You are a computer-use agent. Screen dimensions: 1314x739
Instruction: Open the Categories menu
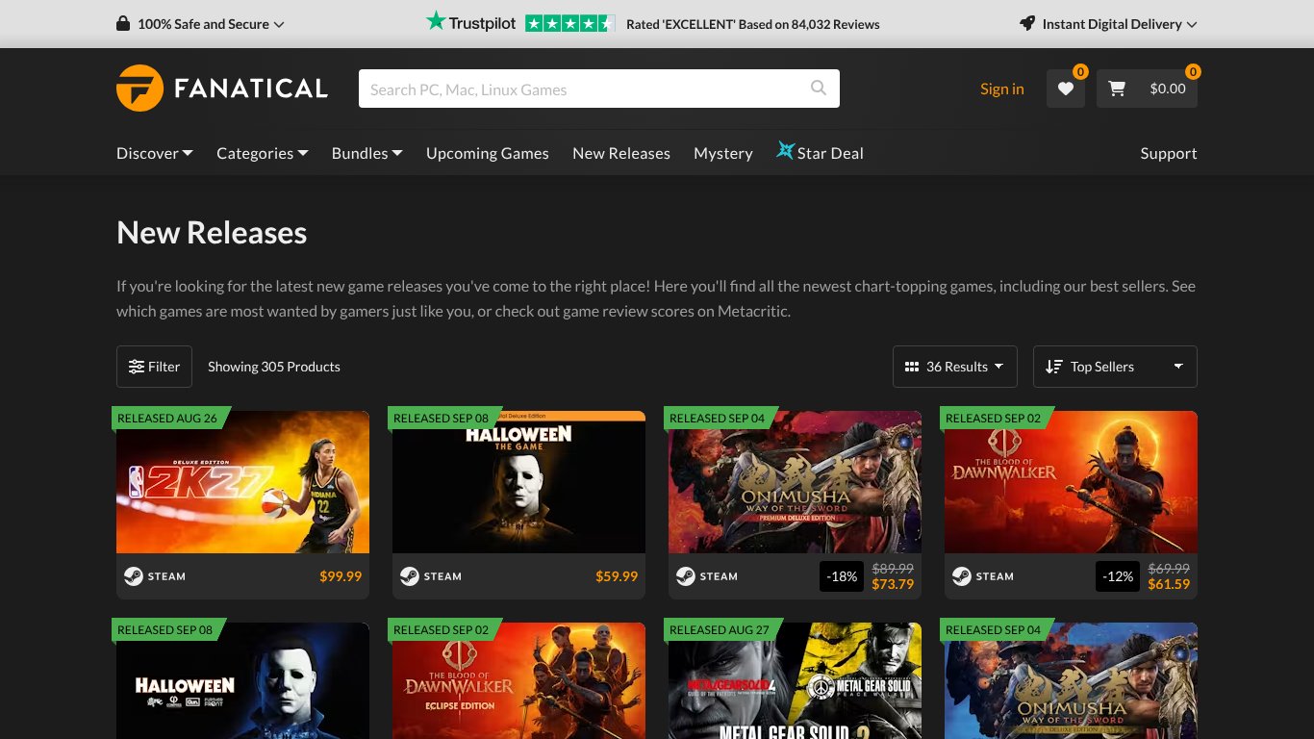coord(263,153)
